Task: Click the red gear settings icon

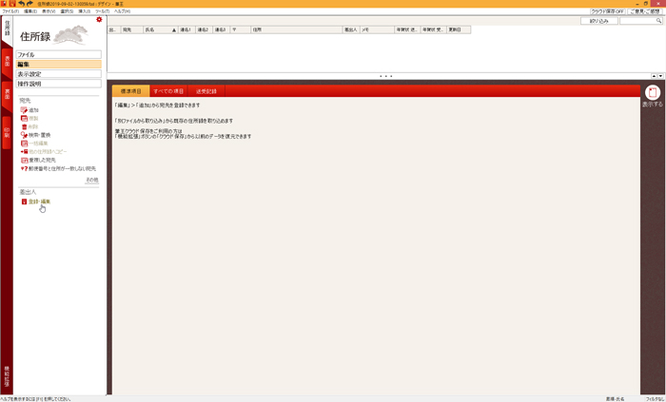Action: 99,19
